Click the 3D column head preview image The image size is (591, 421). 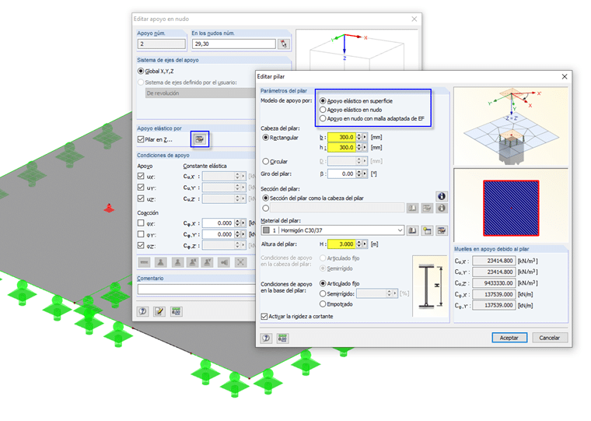[511, 127]
